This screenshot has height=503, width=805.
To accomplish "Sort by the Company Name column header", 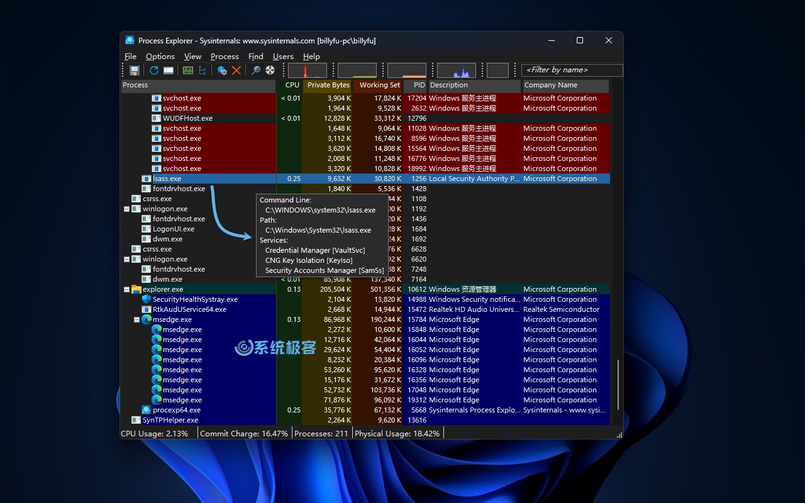I will tap(565, 86).
